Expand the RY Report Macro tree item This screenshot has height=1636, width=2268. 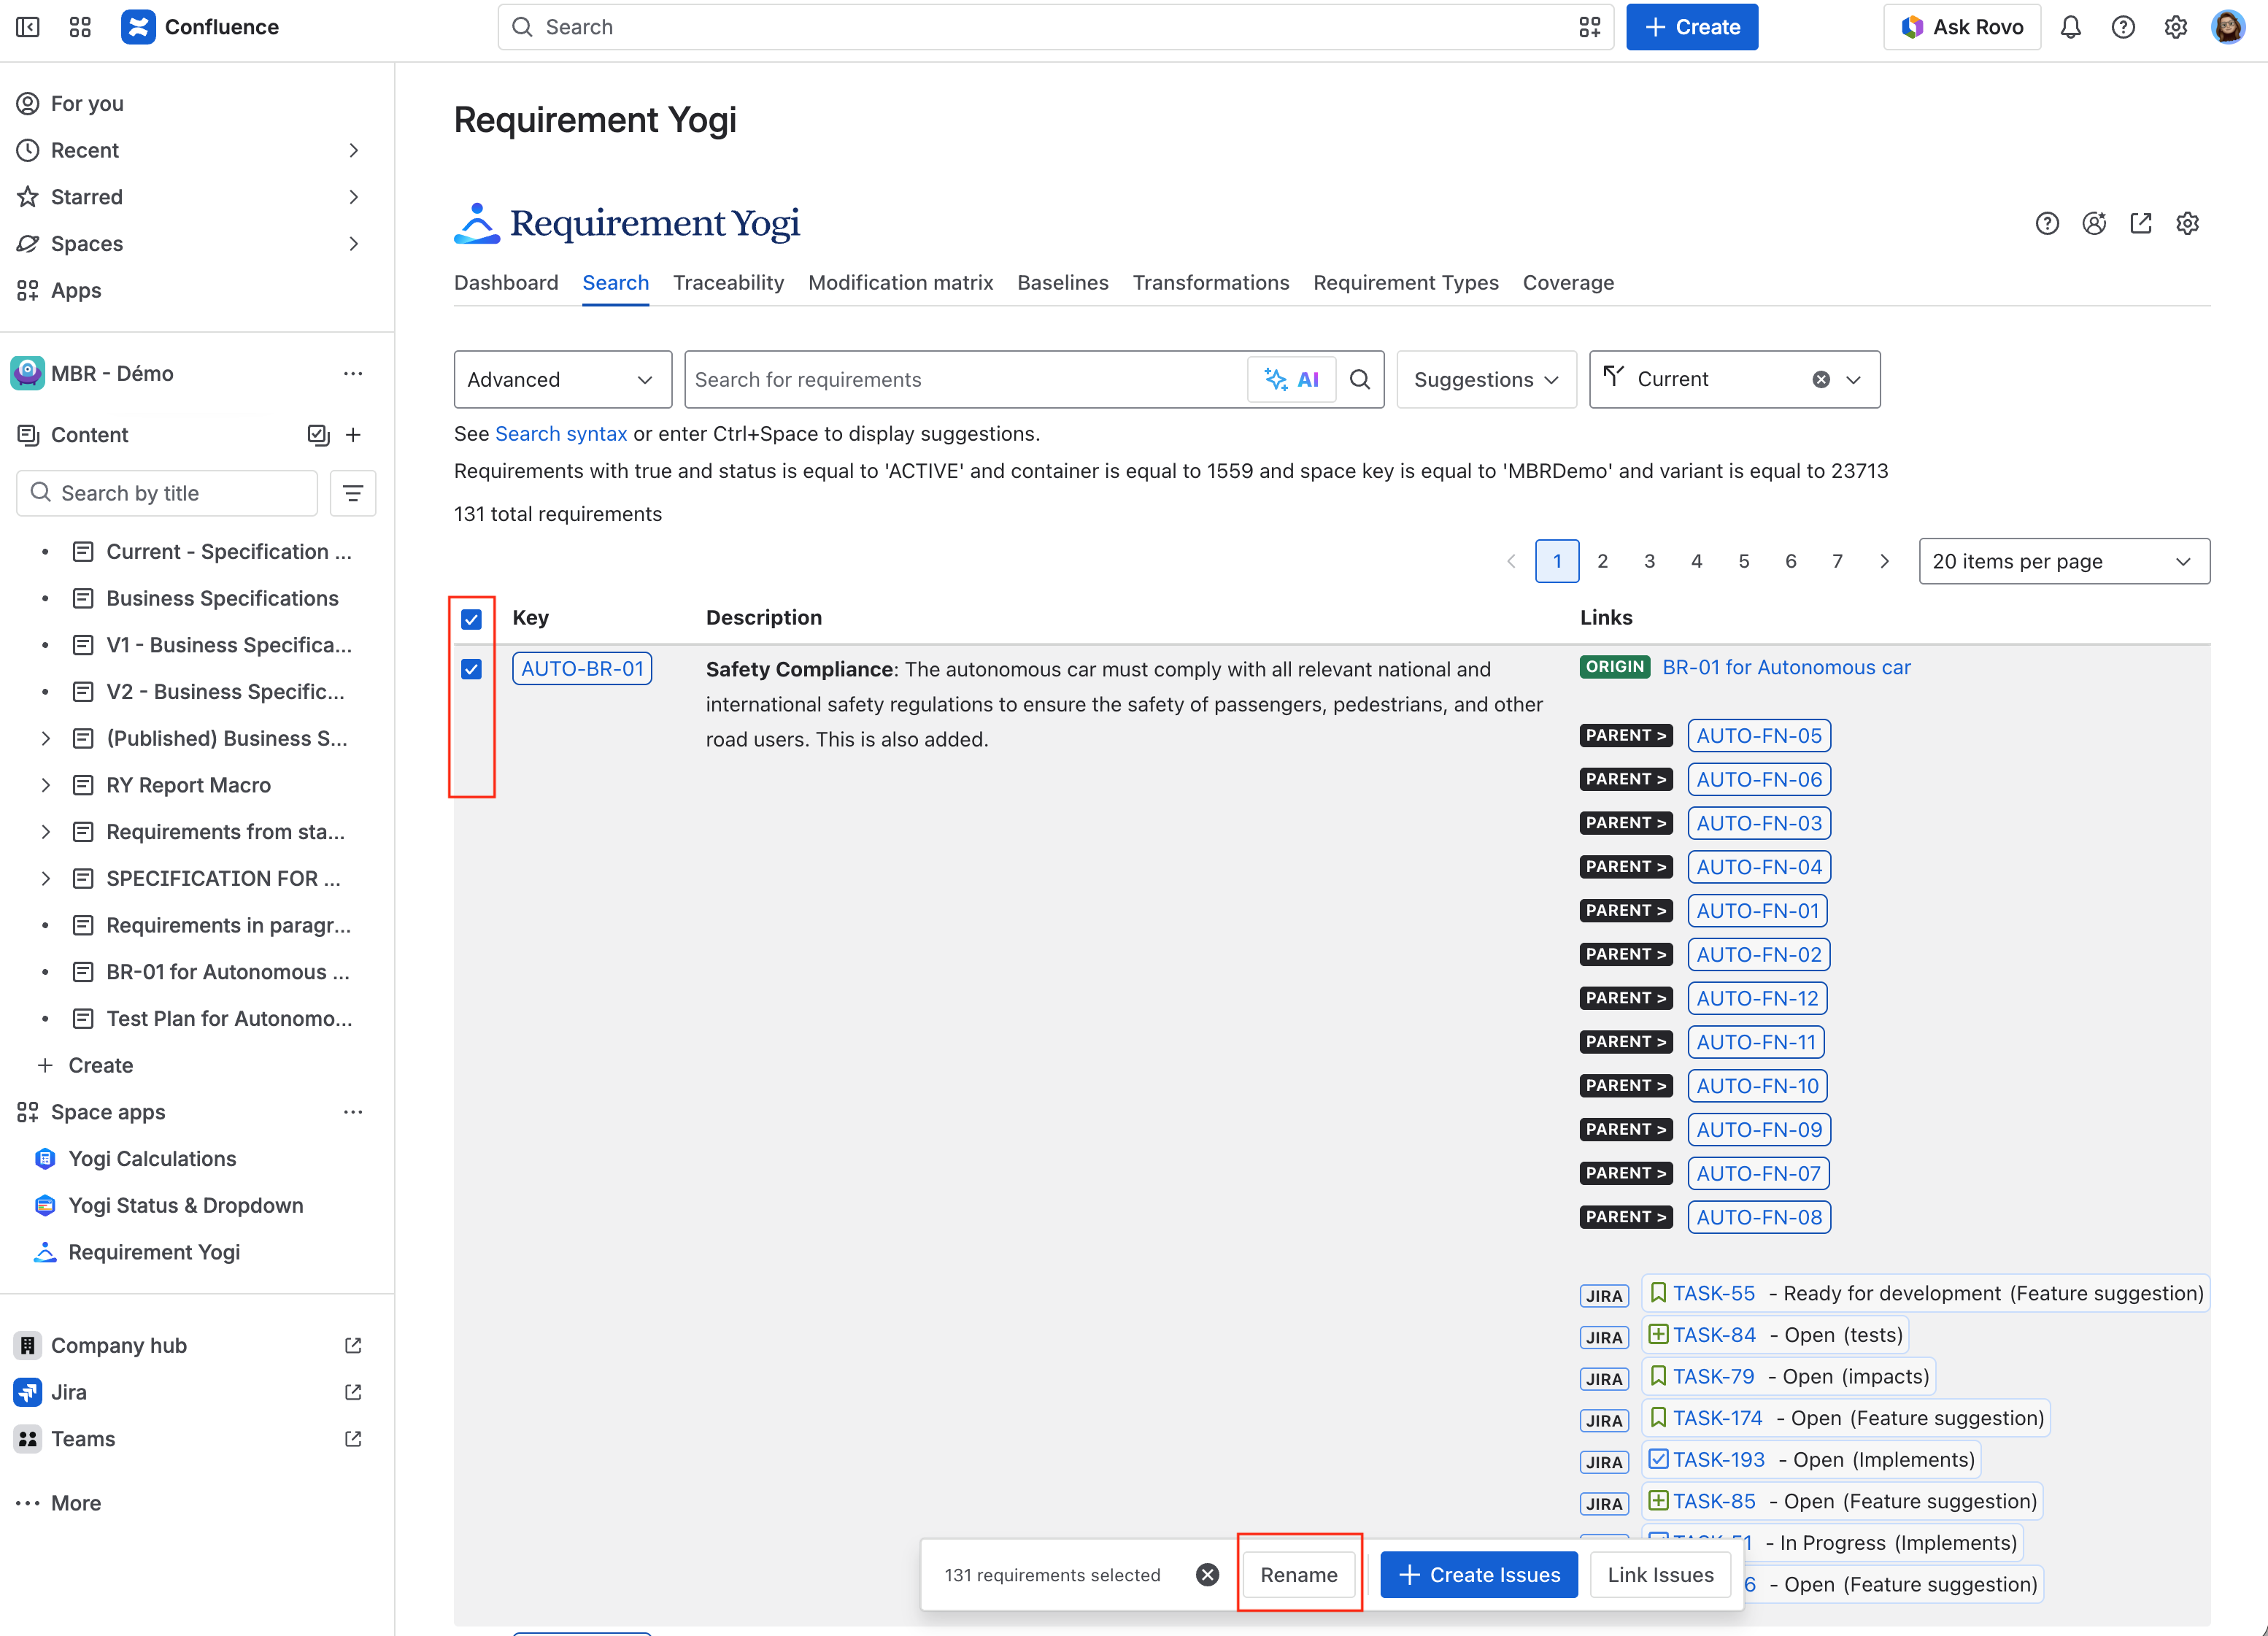45,785
